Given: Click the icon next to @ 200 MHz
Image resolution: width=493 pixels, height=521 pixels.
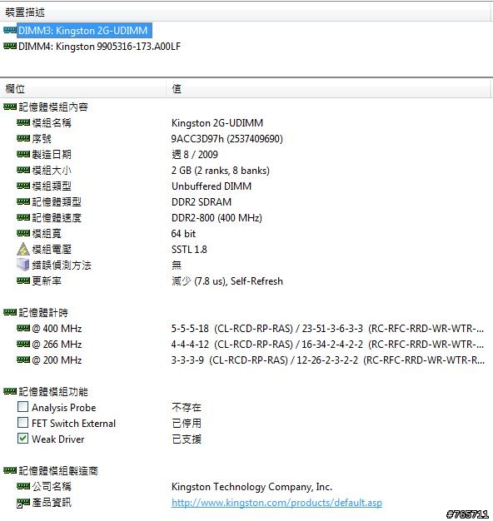Looking at the screenshot, I should 23,360.
